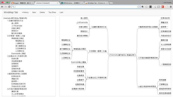Select the central 'Evernote 實作班' mind map node

tap(122, 55)
